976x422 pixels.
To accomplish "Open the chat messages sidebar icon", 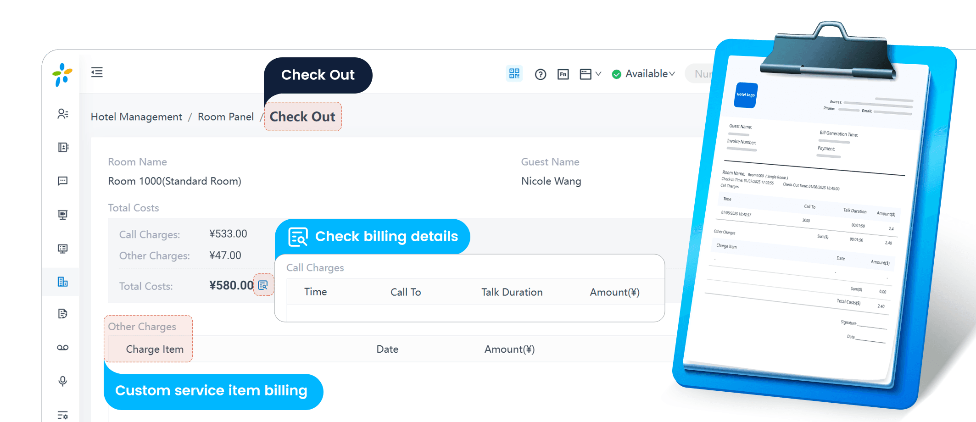I will click(x=63, y=181).
